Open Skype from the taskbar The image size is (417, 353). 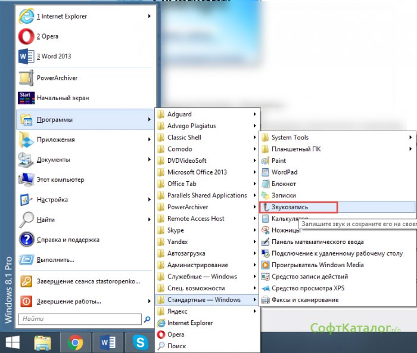pos(141,342)
